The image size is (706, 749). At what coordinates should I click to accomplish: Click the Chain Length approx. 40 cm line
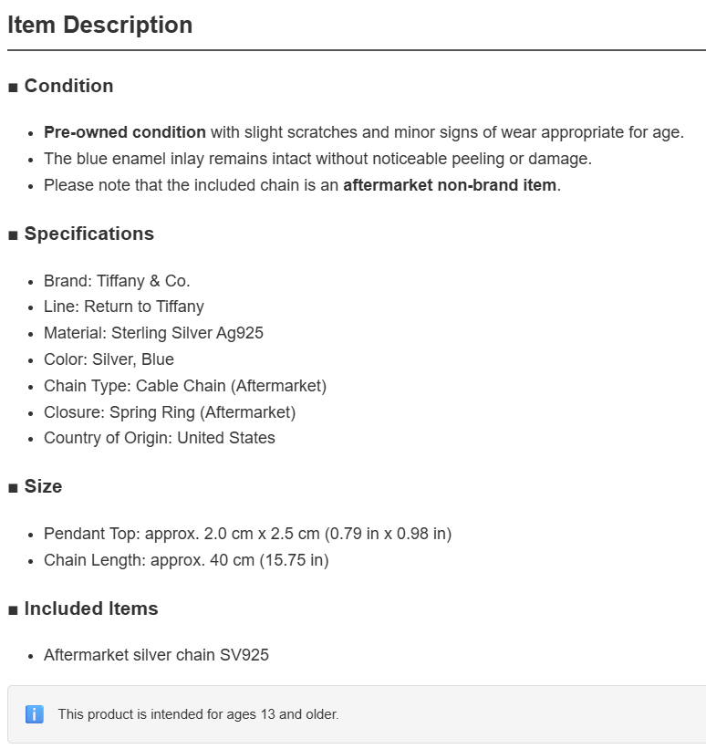186,560
